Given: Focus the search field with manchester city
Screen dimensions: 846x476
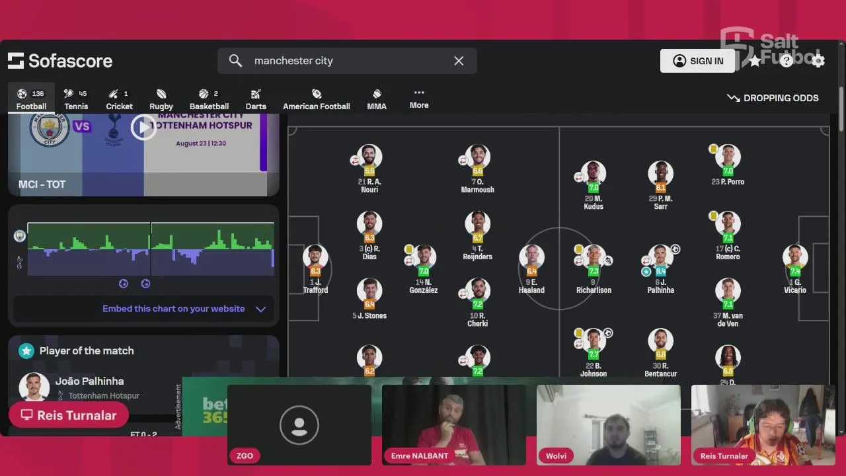Looking at the screenshot, I should click(347, 61).
